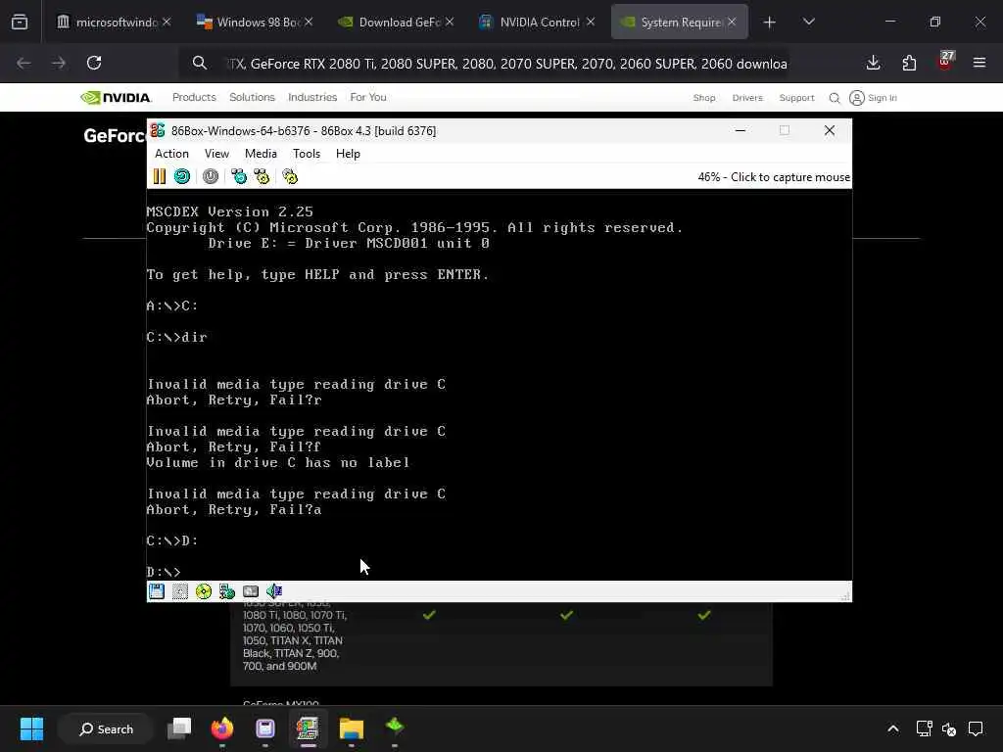
Task: Click the gray ACPI shutdown power icon
Action: pyautogui.click(x=211, y=176)
